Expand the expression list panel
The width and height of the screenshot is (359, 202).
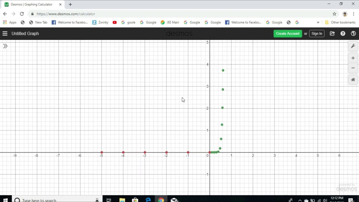[5, 46]
